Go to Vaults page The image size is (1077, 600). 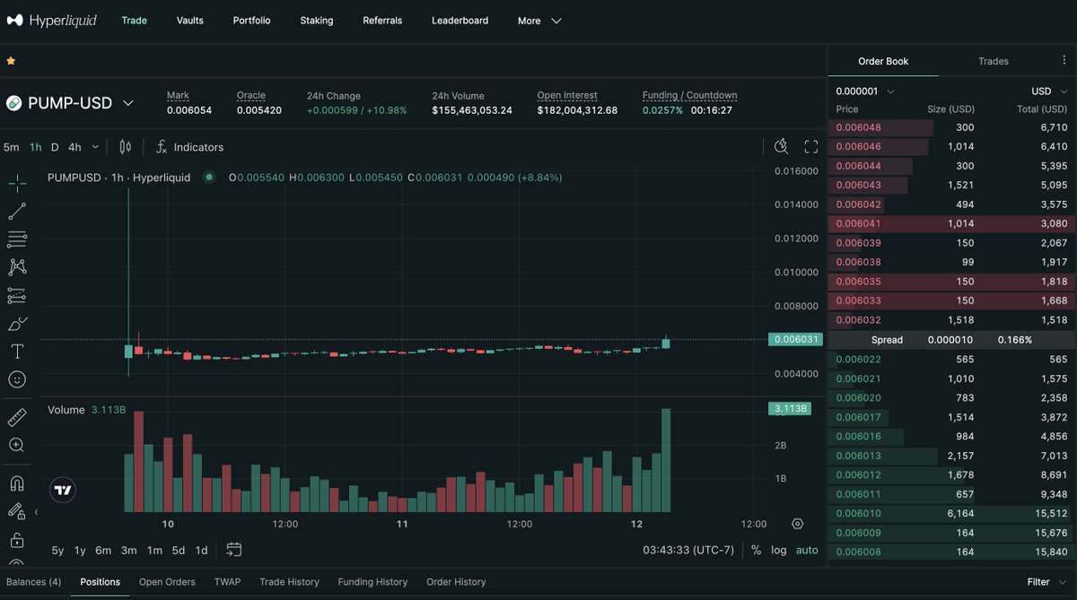(x=189, y=21)
